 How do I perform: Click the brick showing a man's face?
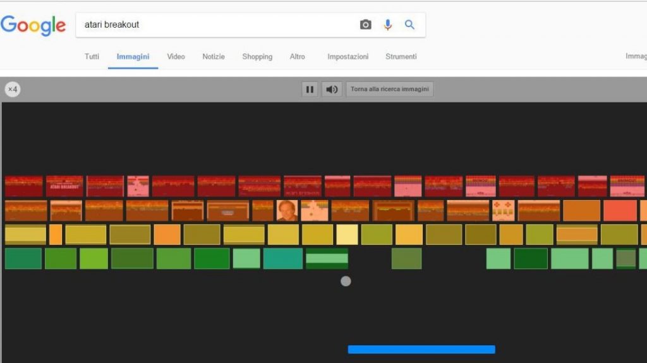coord(287,211)
